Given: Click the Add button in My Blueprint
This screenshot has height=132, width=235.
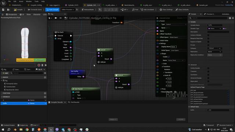Looking at the screenshot, I should tap(5, 73).
